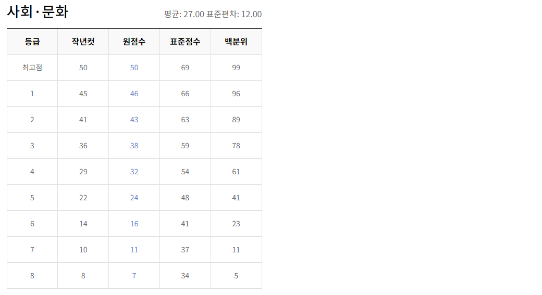Click grade label 6 in 등급 column
The height and width of the screenshot is (295, 542).
coord(32,224)
